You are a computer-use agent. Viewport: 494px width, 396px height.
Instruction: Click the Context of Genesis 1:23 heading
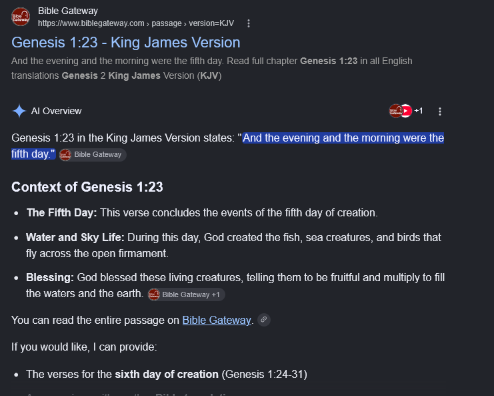[87, 187]
